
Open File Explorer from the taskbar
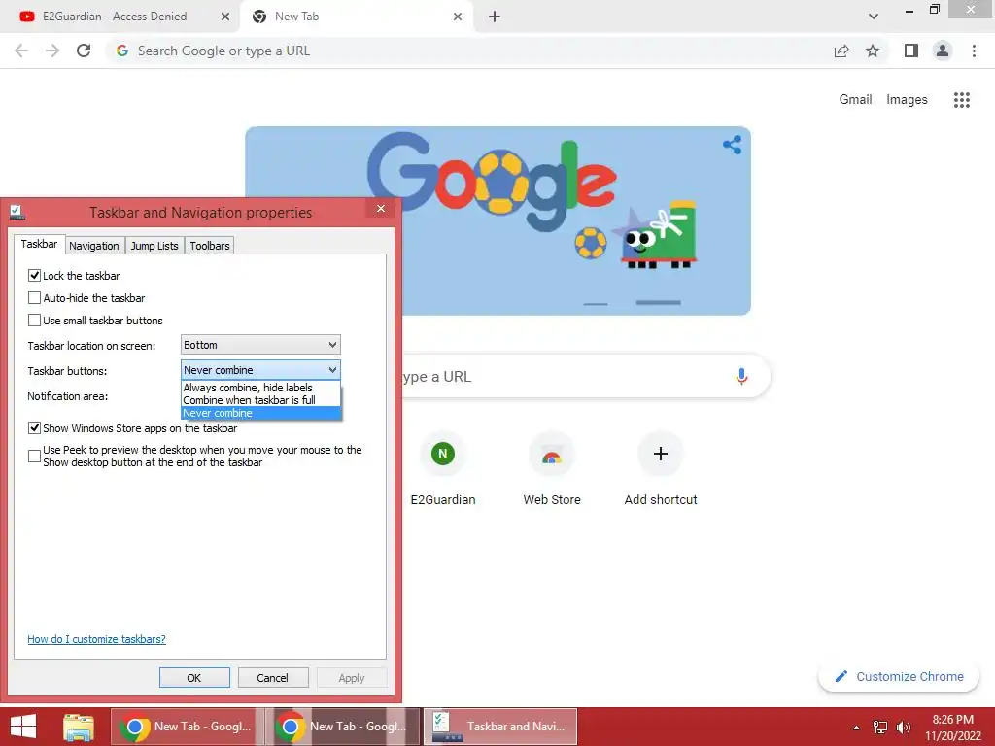[79, 727]
